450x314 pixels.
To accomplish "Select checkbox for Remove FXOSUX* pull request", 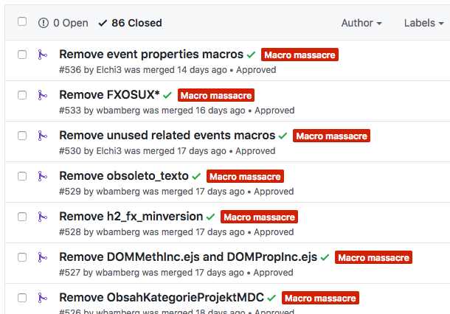I will (x=22, y=95).
